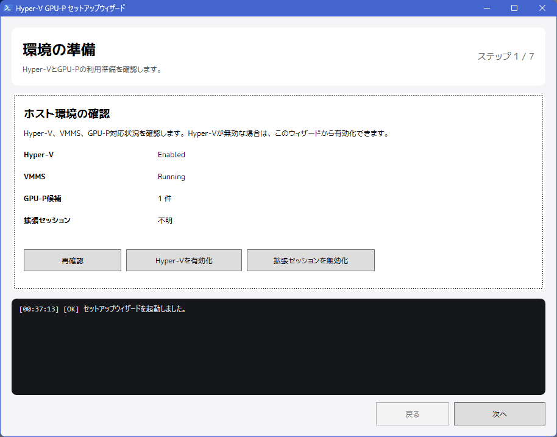Click the subtitle 'Hyper-VとGPU-Pの利用準備を確認します。'
This screenshot has width=557, height=437.
(x=93, y=69)
